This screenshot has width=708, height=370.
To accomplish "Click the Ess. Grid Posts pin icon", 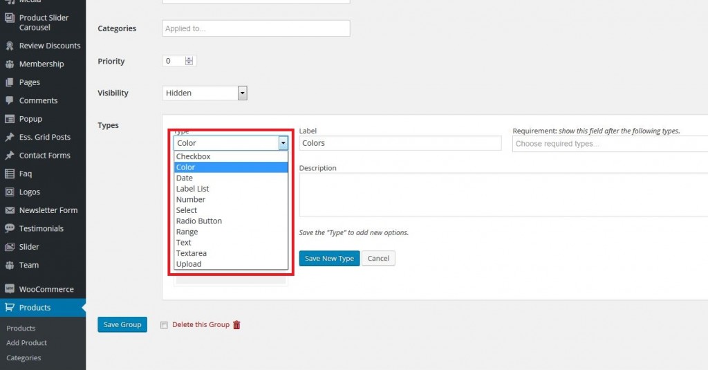I will [x=10, y=138].
